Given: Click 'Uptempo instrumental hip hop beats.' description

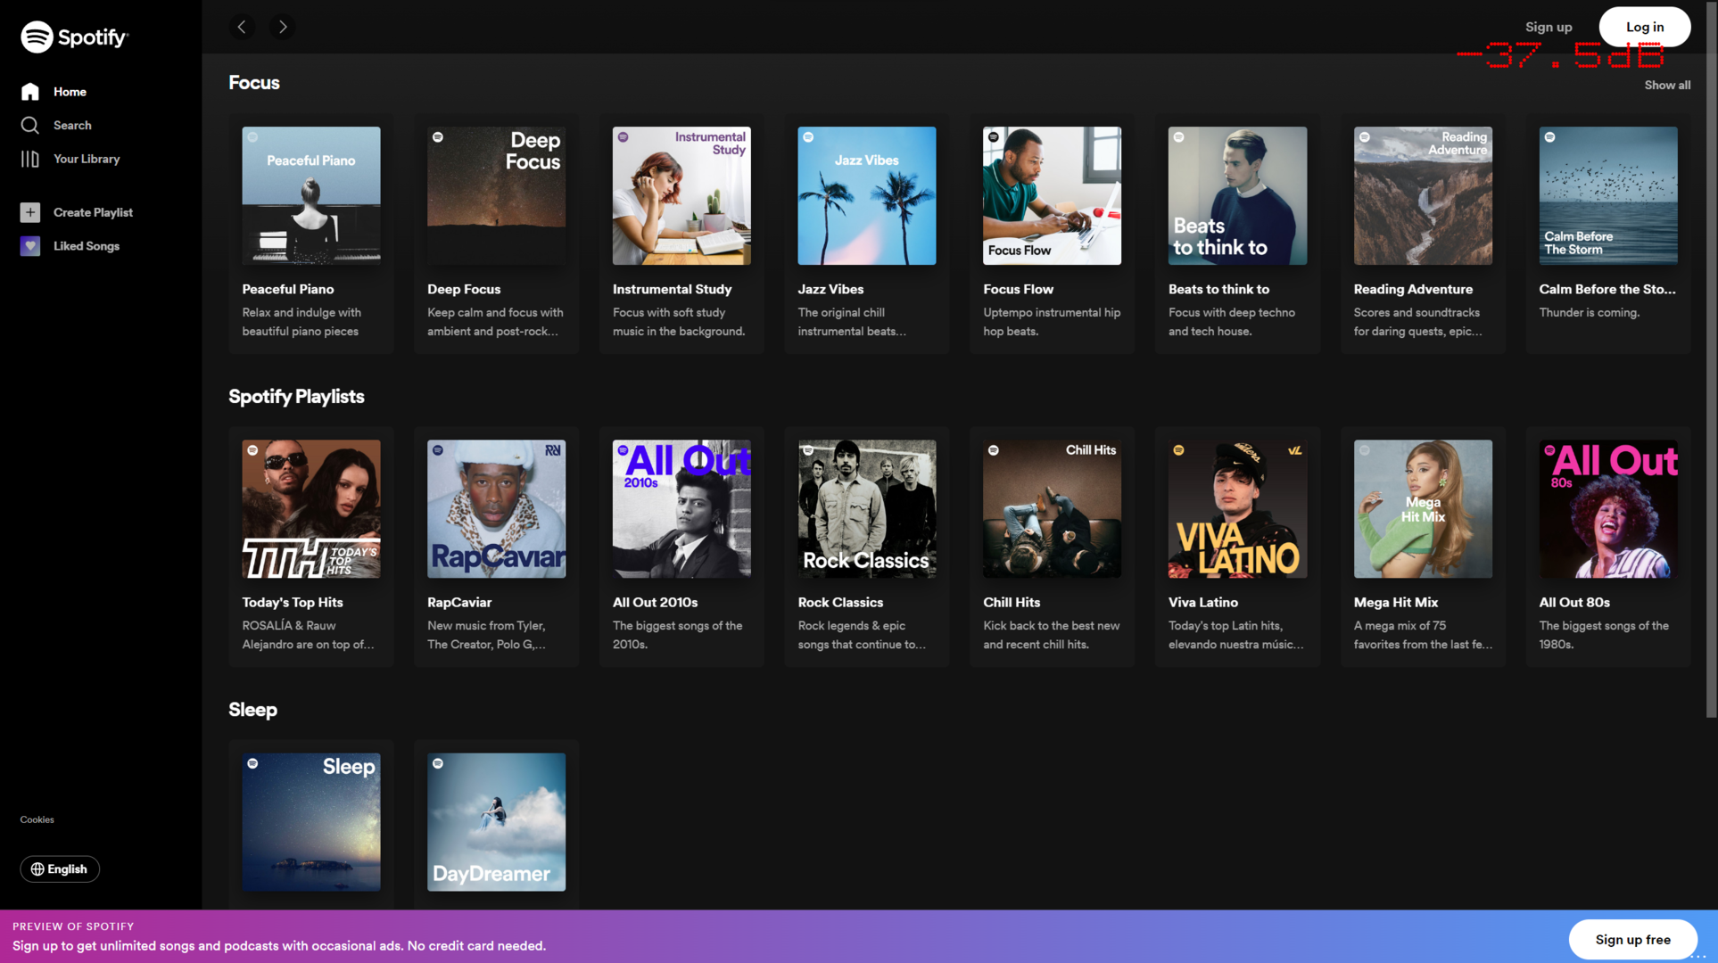Looking at the screenshot, I should 1052,322.
